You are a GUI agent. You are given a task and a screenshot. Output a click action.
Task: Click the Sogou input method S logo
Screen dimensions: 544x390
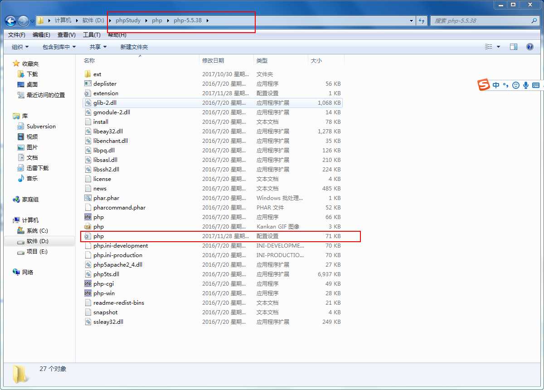(484, 85)
